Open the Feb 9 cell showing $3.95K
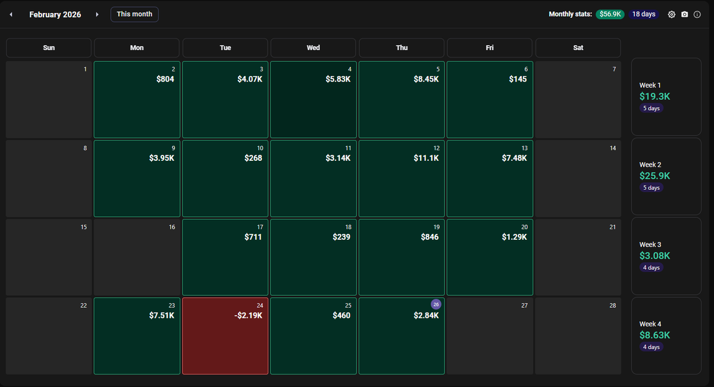This screenshot has height=387, width=714. (137, 179)
